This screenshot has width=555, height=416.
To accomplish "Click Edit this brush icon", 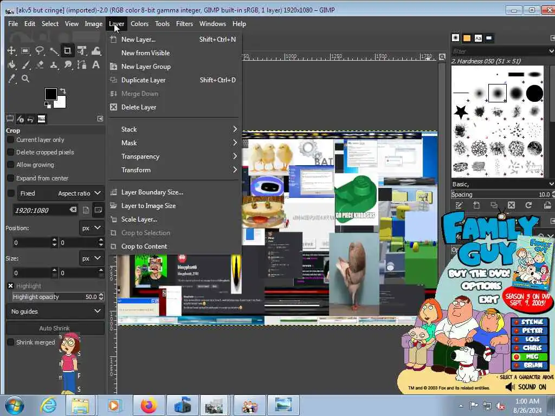I will pyautogui.click(x=459, y=205).
